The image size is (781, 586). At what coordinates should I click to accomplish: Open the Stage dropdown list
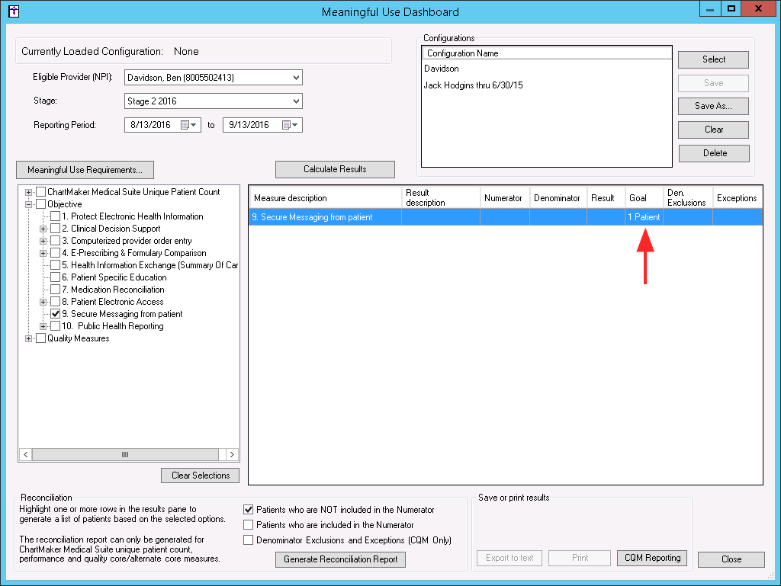295,101
